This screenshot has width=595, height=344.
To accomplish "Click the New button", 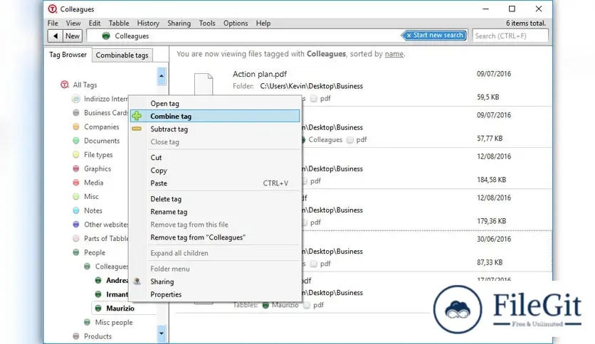I will (x=73, y=36).
